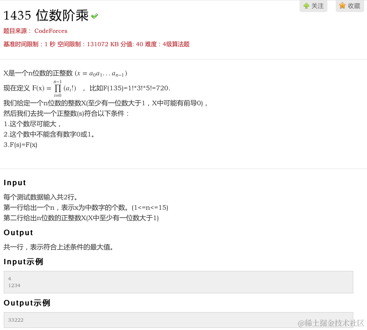Click the line starting with 我们给定一个n位数的整数X

click(x=105, y=103)
